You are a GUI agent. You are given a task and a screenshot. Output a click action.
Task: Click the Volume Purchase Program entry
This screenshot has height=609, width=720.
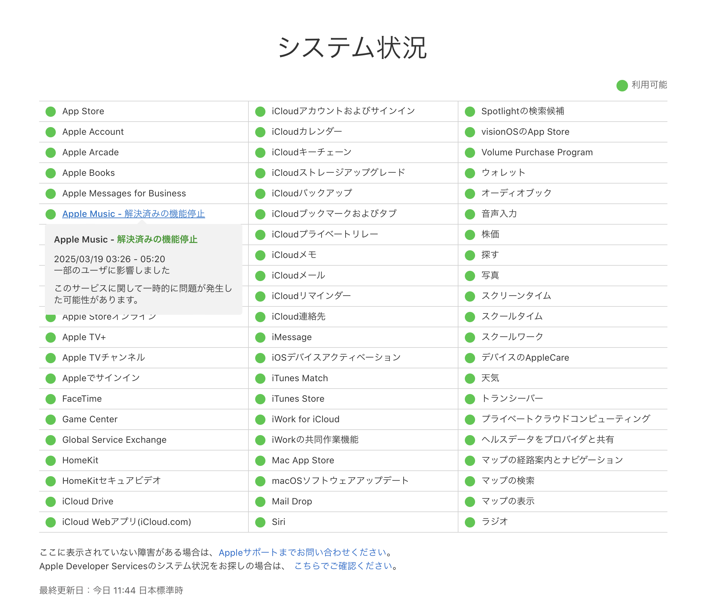pos(537,152)
